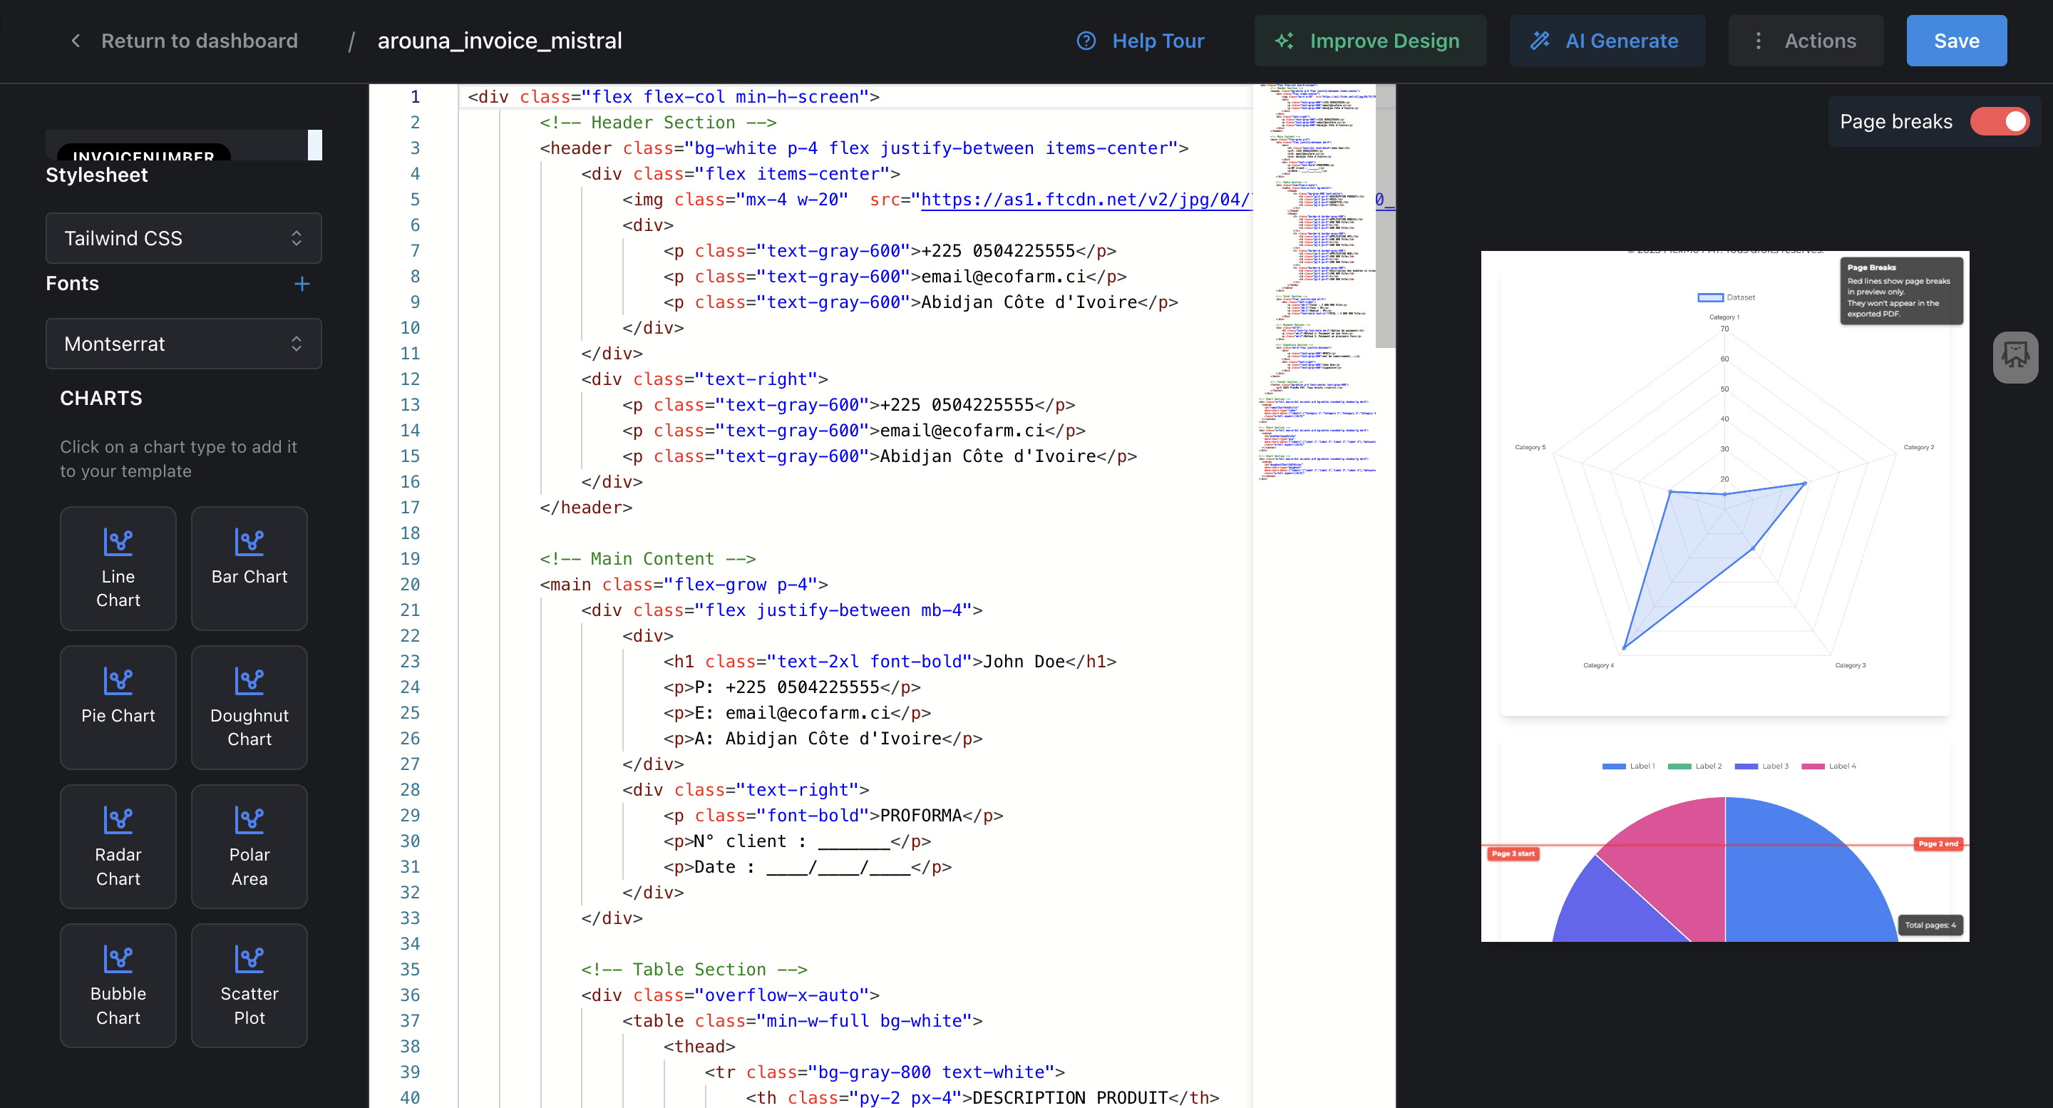Click line number 20 in the gutter

pyautogui.click(x=410, y=584)
